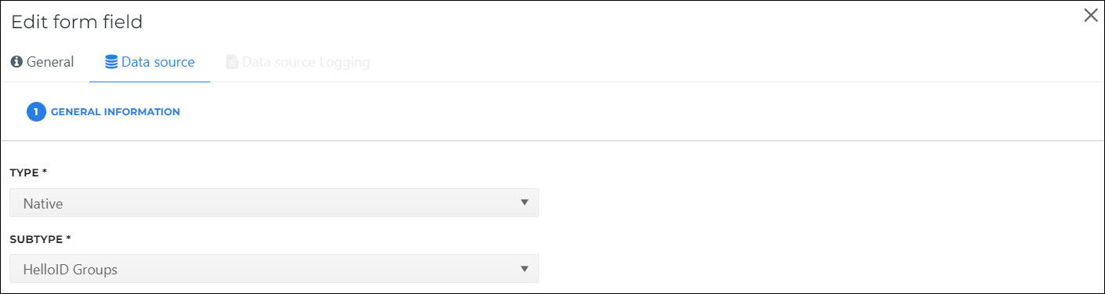Select the blue step 1 circle badge
This screenshot has height=294, width=1105.
pos(36,112)
